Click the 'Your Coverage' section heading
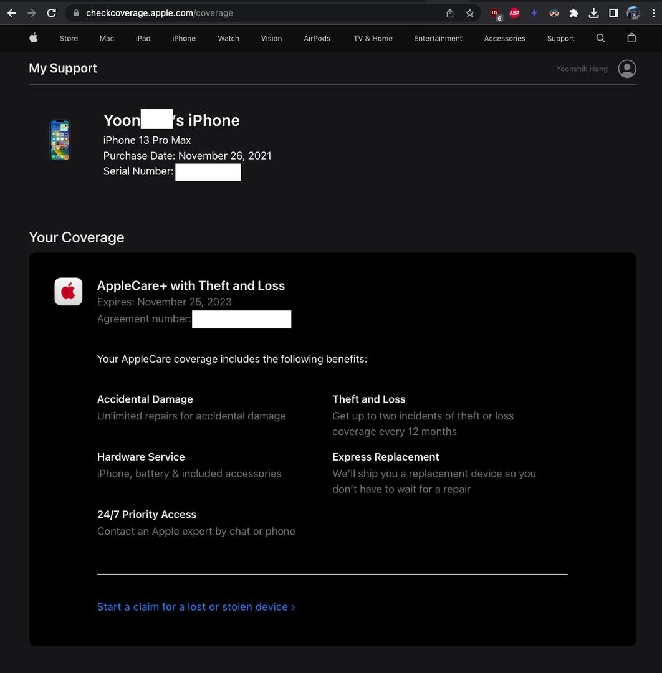Image resolution: width=662 pixels, height=673 pixels. [x=77, y=237]
